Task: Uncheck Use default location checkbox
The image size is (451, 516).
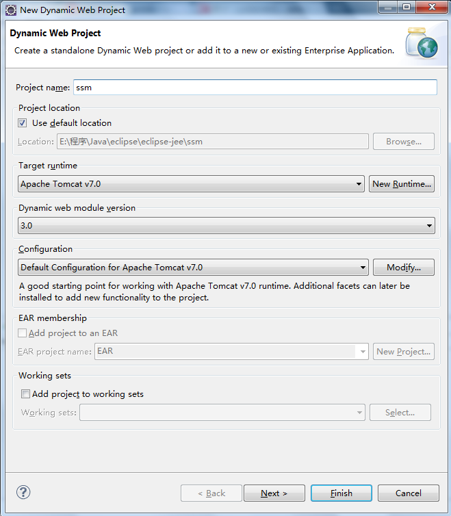Action: pos(23,123)
